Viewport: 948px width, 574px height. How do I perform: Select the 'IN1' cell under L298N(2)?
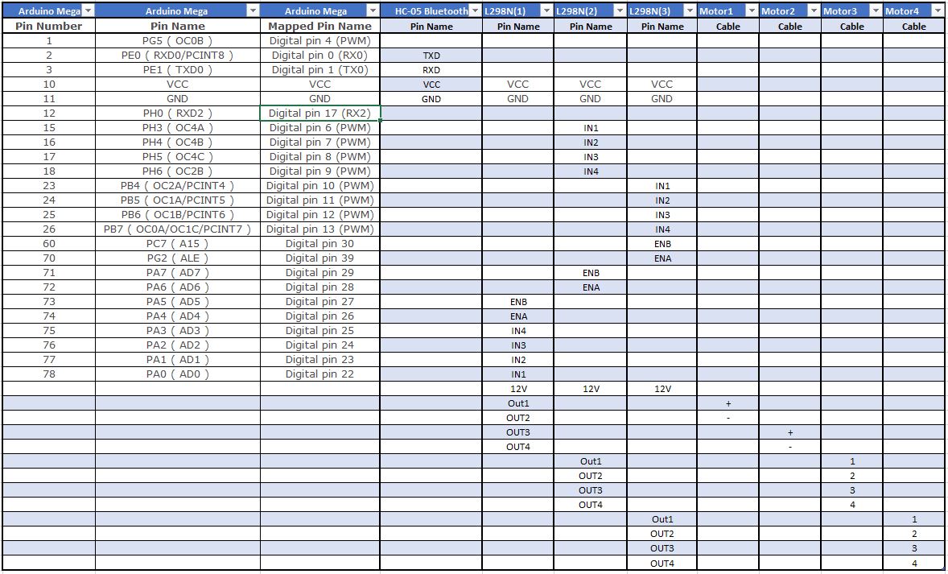(x=590, y=128)
